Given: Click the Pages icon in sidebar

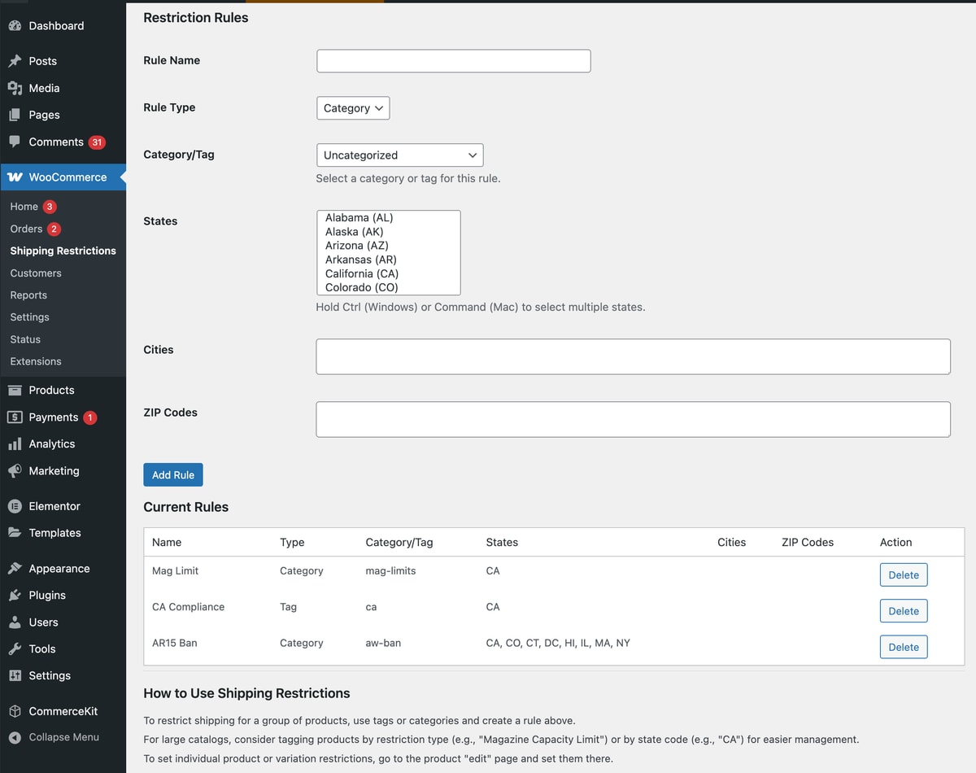Looking at the screenshot, I should click(x=15, y=115).
